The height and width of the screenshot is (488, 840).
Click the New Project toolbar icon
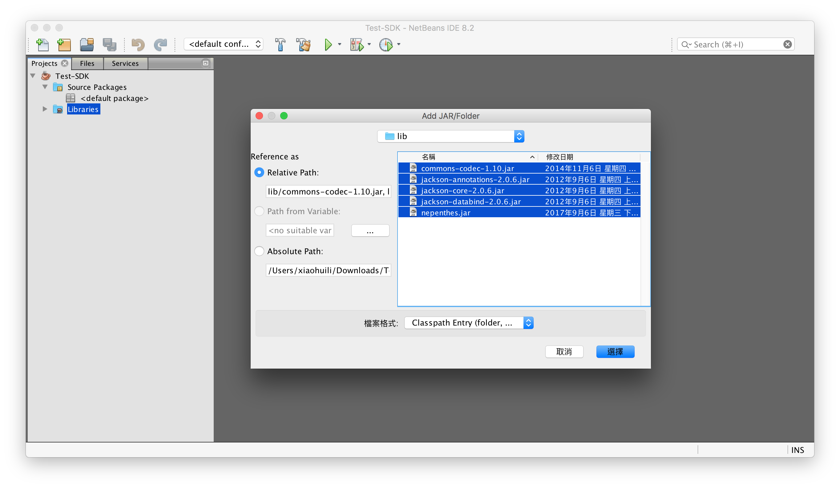pyautogui.click(x=64, y=44)
